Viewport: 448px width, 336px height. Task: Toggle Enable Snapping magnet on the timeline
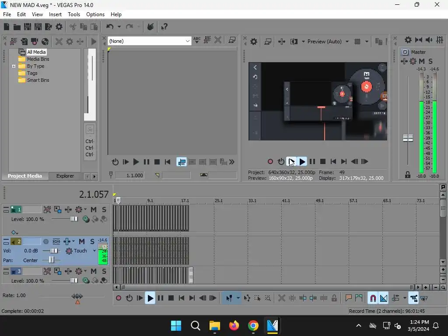tap(373, 298)
